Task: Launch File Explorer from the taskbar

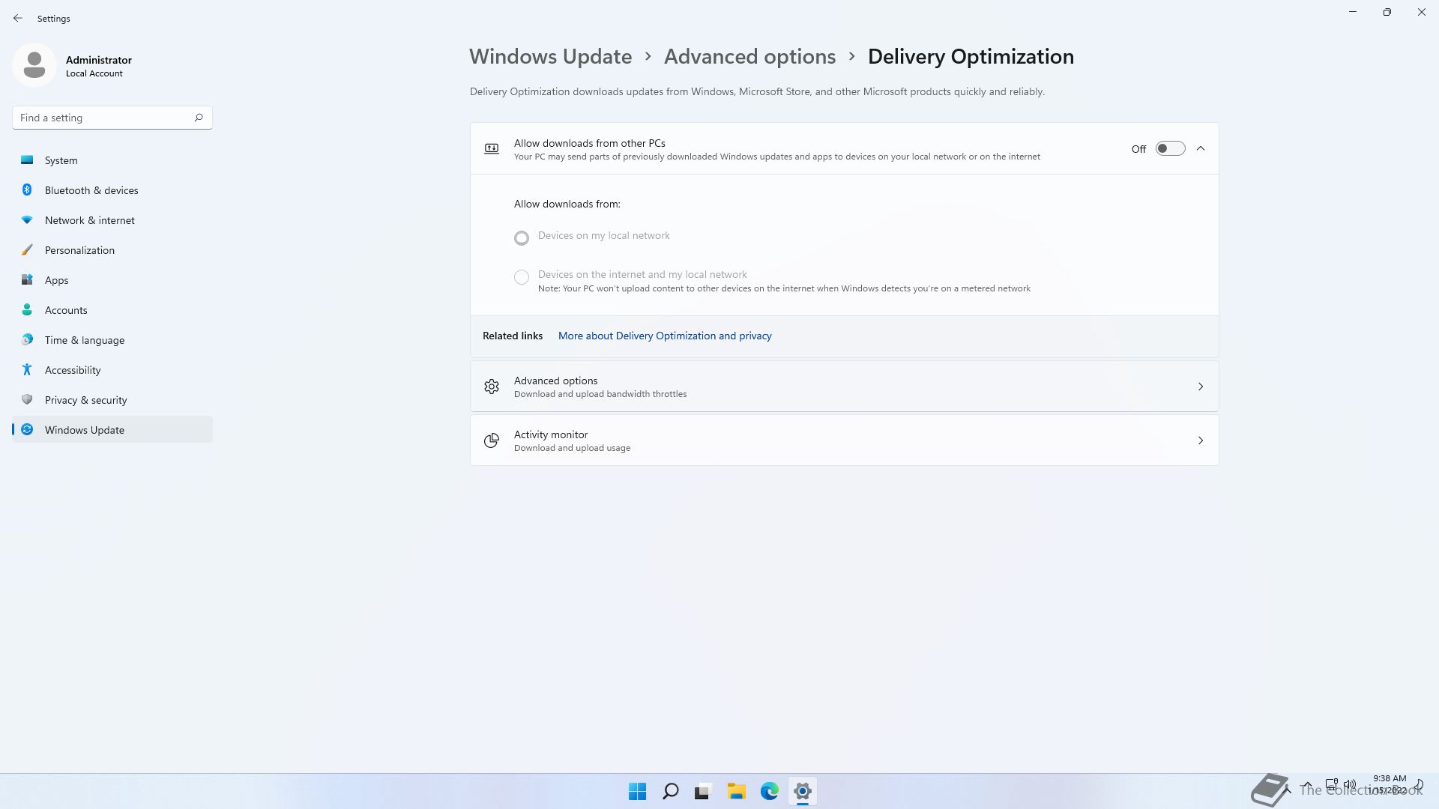Action: [x=736, y=791]
